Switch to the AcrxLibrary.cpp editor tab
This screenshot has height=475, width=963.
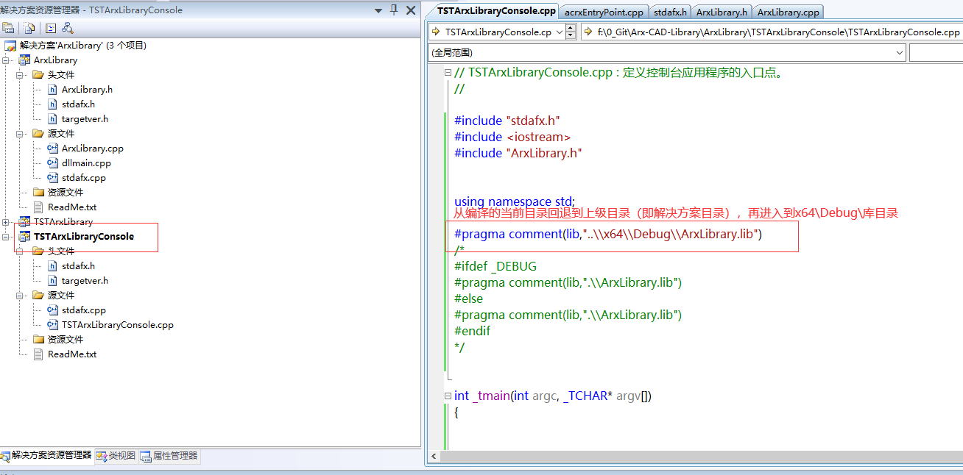click(x=788, y=11)
